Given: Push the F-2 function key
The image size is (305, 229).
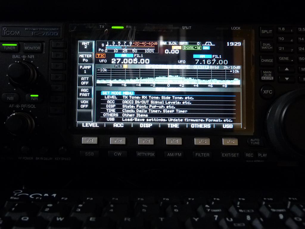Looking at the screenshot, I should (118, 141).
